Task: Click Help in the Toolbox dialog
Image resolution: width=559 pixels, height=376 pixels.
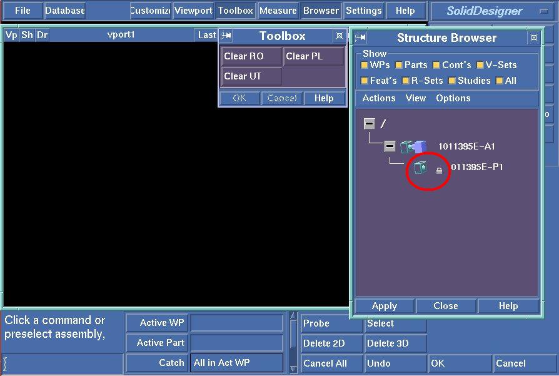Action: pos(325,98)
